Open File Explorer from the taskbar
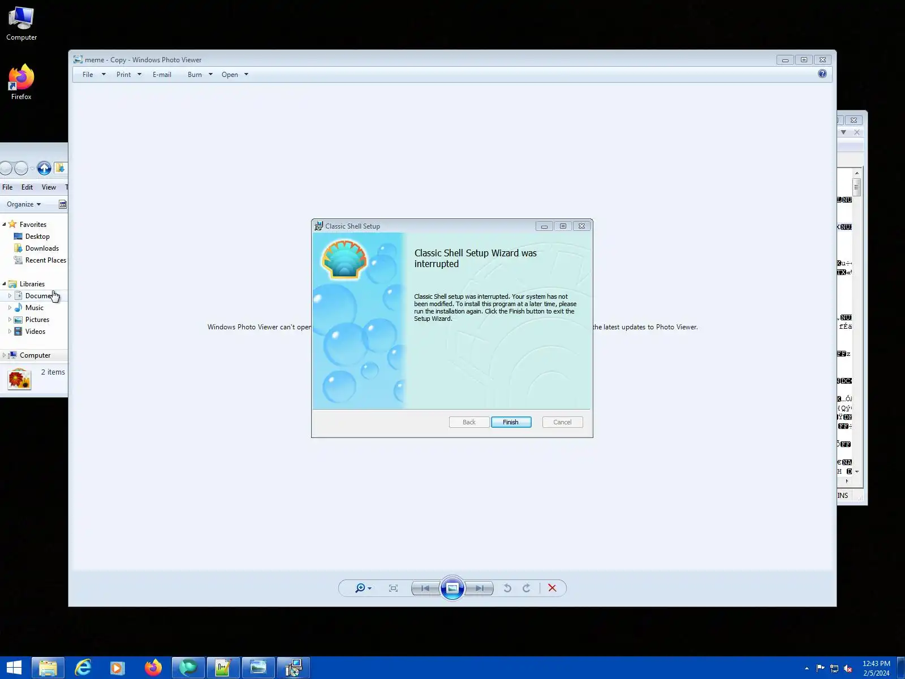 pos(48,668)
